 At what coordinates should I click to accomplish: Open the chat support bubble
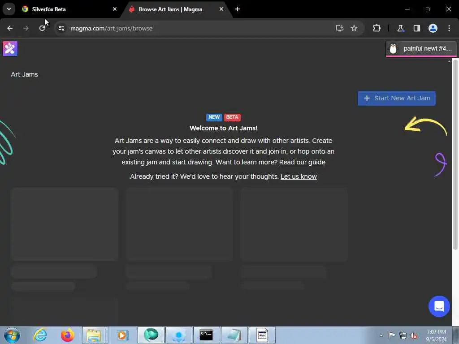tap(439, 306)
